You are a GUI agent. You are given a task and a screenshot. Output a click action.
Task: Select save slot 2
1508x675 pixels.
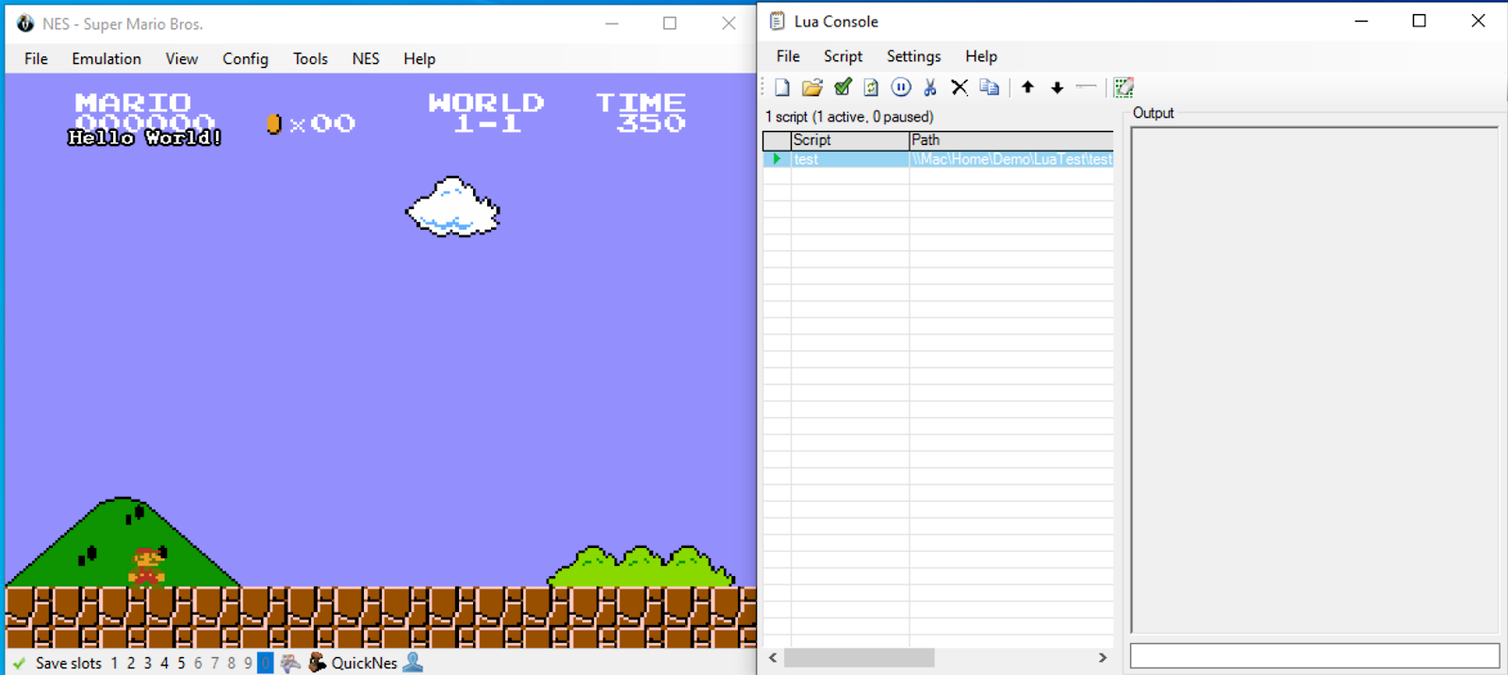coord(131,663)
